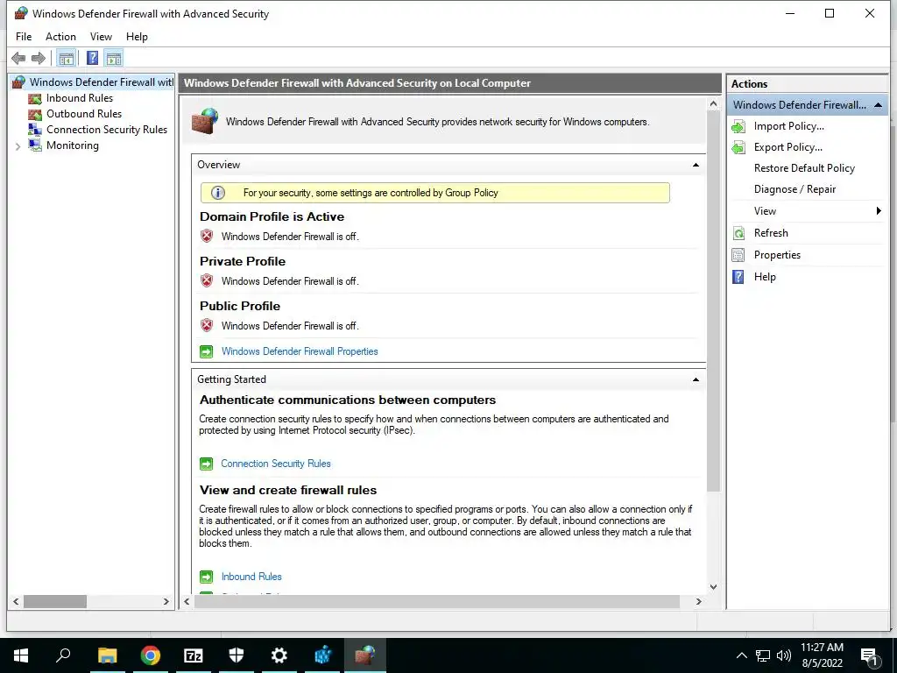The width and height of the screenshot is (897, 673).
Task: Click the Export Policy green arrow icon
Action: coord(738,147)
